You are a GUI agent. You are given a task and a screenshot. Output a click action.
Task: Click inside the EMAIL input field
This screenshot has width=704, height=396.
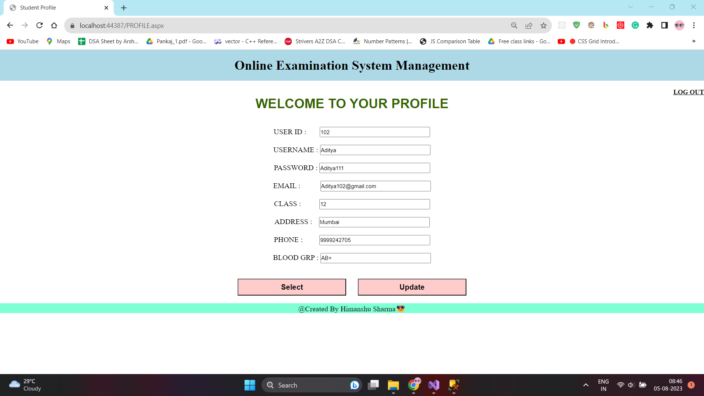coord(375,186)
